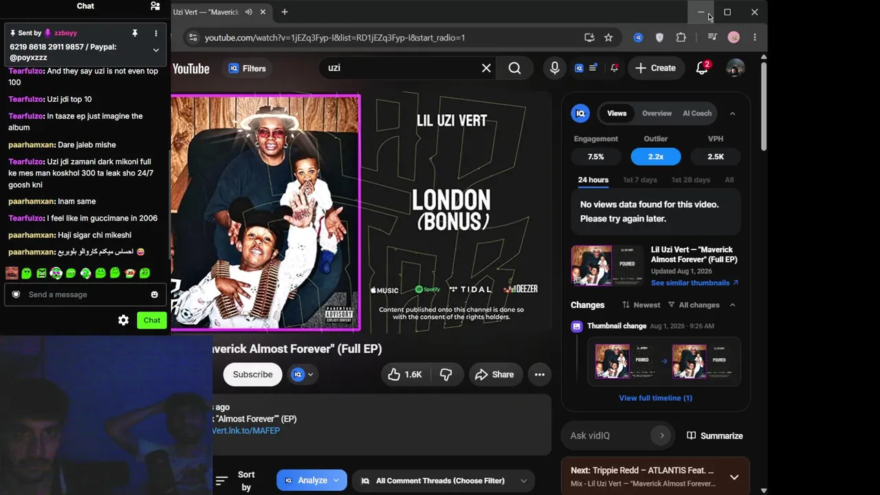The width and height of the screenshot is (880, 495).
Task: Like the video (1.6K)
Action: tap(405, 375)
